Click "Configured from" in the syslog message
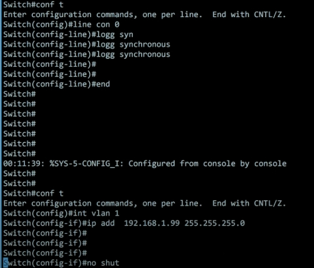 coord(163,163)
